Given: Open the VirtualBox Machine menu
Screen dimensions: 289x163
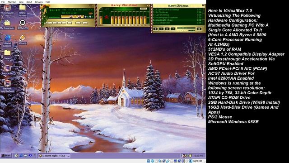Looking at the screenshot, I should 12,2.
